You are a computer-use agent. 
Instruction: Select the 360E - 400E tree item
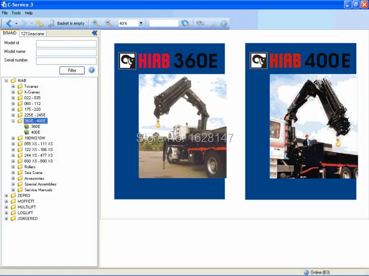pyautogui.click(x=35, y=121)
